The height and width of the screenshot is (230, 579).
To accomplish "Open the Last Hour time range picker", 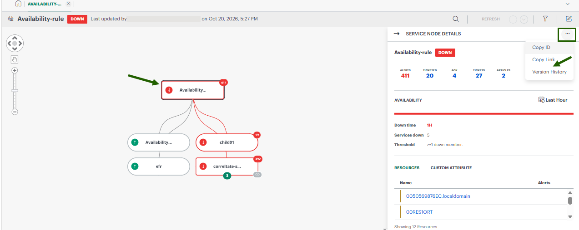I will 553,100.
